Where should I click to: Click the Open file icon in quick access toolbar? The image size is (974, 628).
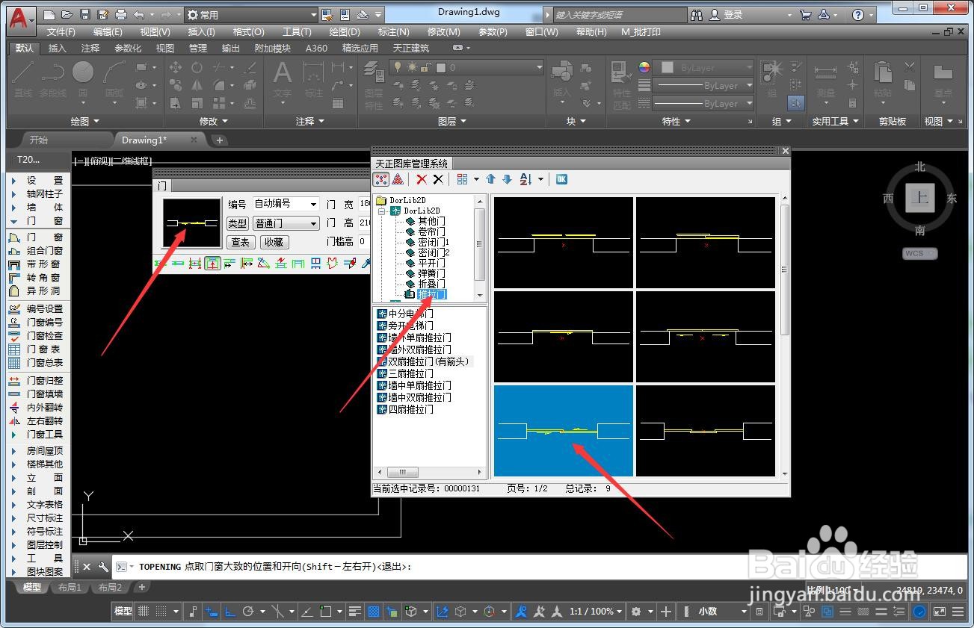tap(67, 15)
